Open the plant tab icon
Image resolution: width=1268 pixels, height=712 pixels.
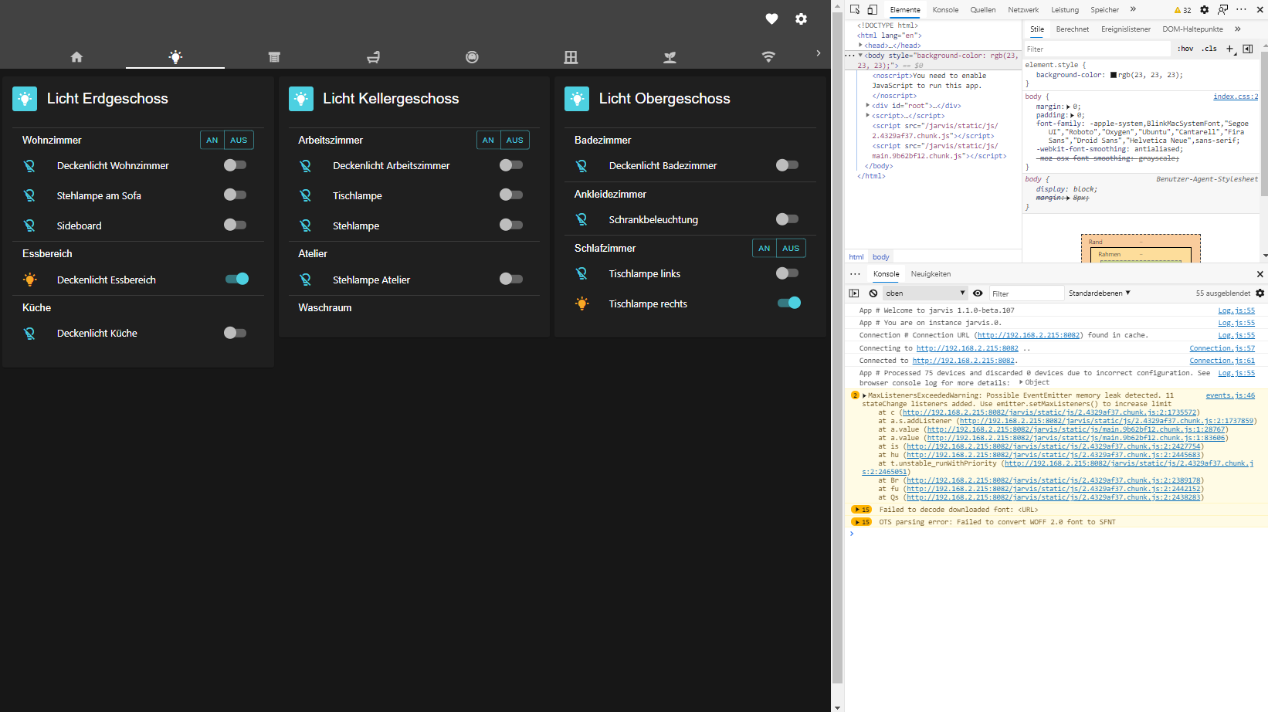670,56
